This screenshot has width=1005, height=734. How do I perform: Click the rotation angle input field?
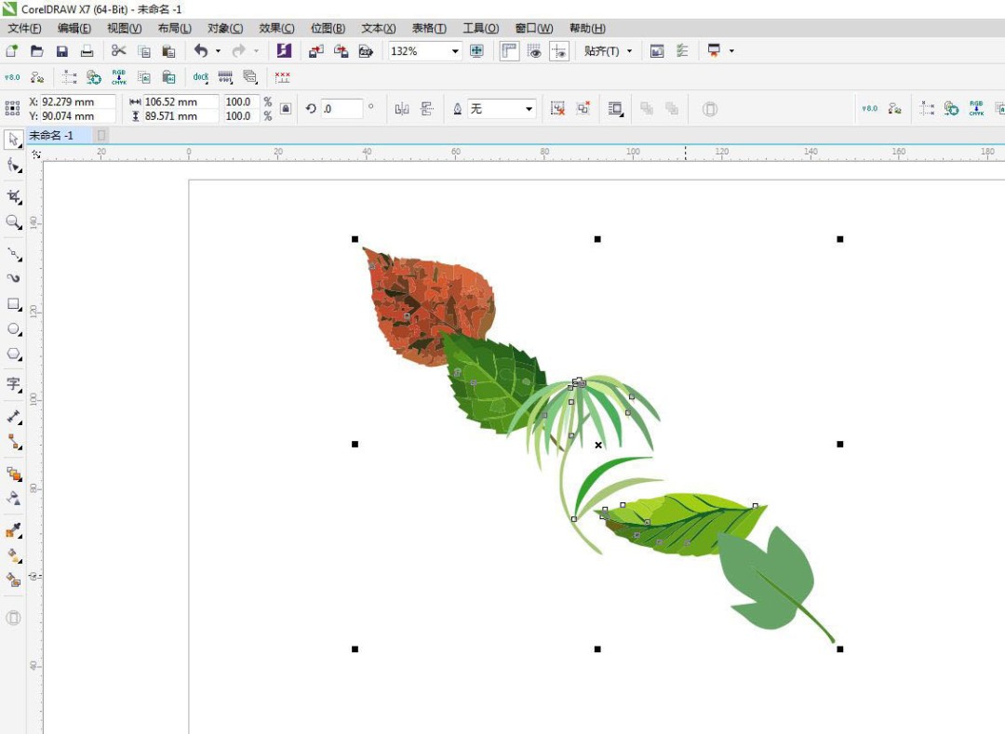341,109
